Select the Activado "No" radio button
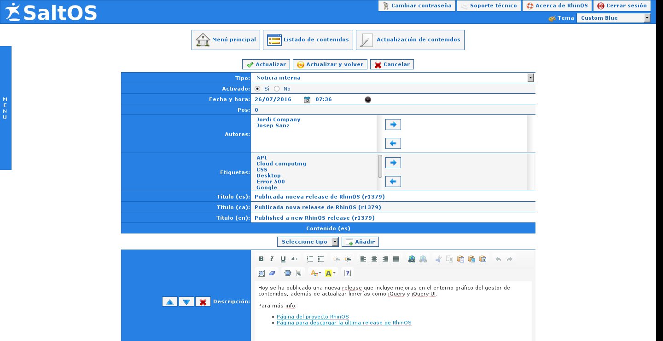The height and width of the screenshot is (341, 663). (277, 89)
